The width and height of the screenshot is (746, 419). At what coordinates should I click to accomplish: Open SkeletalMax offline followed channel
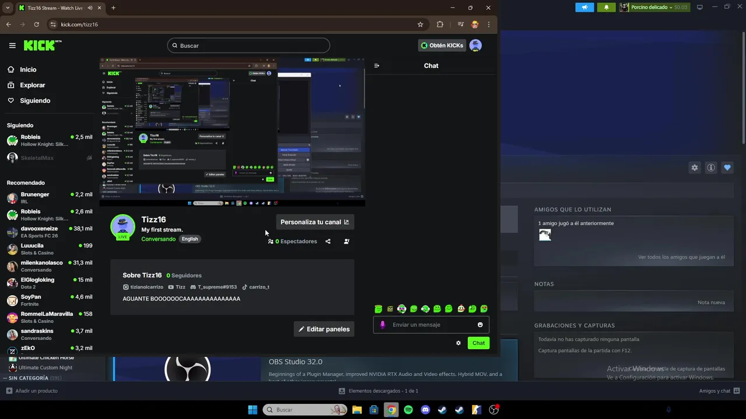tap(50, 158)
